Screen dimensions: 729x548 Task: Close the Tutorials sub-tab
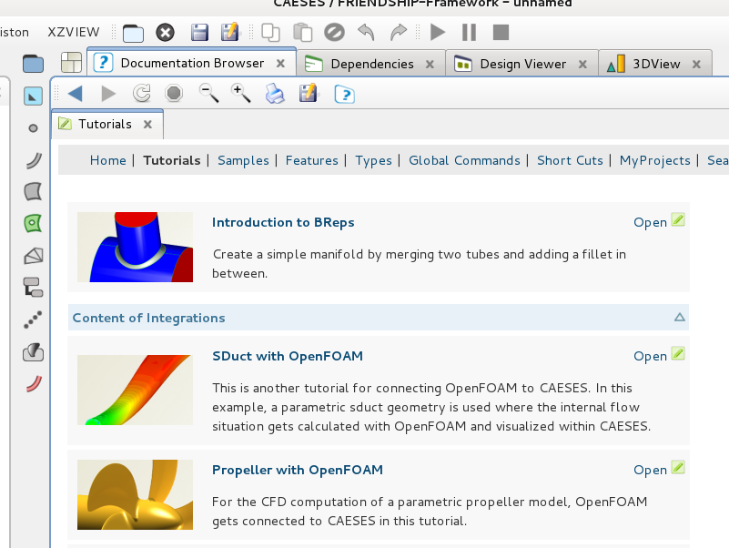click(x=147, y=124)
